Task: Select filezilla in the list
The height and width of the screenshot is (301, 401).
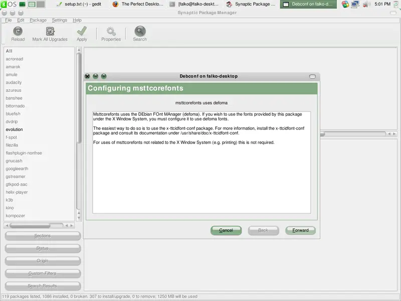Action: click(39, 145)
